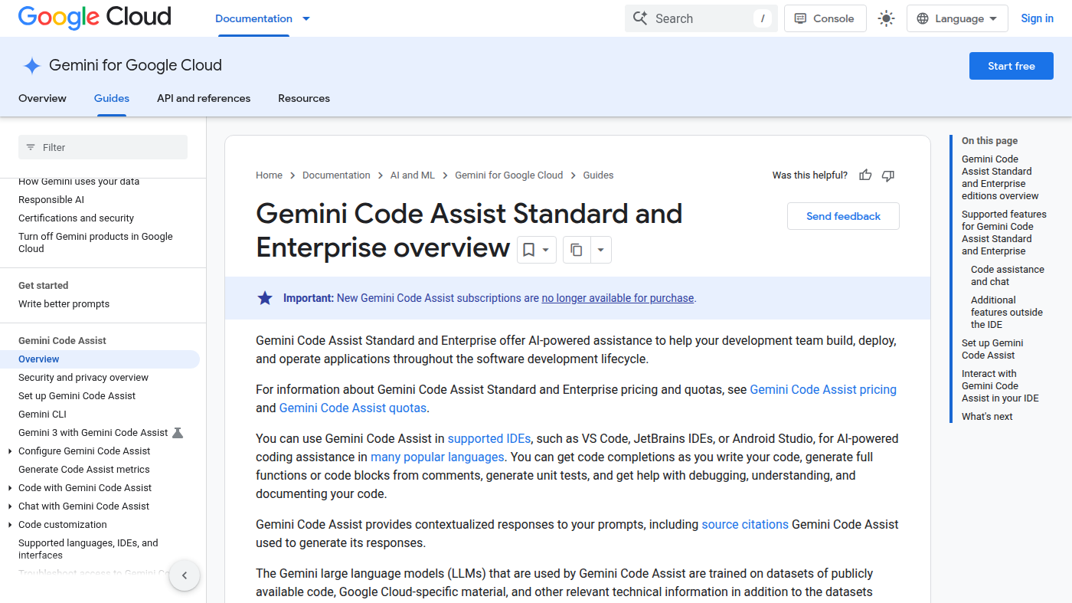
Task: Open the API and references tab
Action: click(x=204, y=98)
